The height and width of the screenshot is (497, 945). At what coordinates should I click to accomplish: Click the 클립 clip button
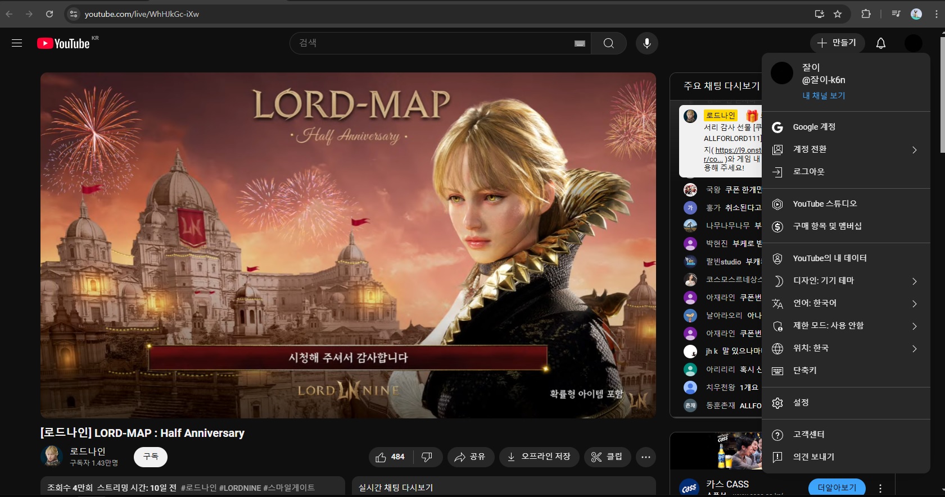click(x=607, y=457)
